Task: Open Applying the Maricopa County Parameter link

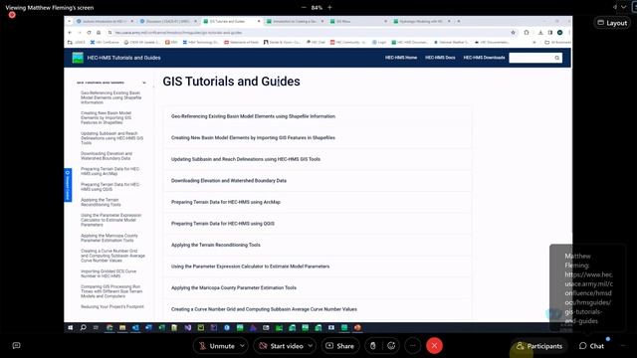Action: click(x=234, y=287)
